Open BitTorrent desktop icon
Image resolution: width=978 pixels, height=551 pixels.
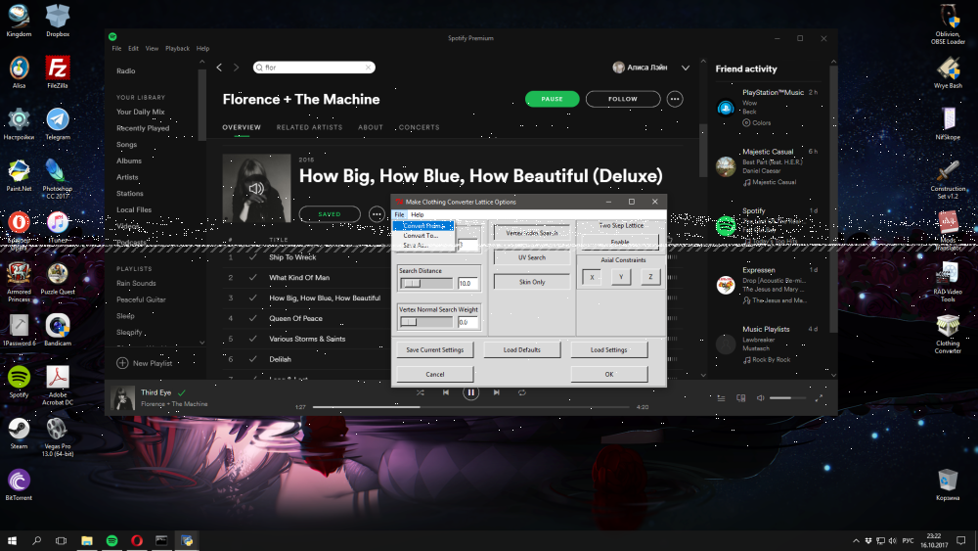pos(19,484)
